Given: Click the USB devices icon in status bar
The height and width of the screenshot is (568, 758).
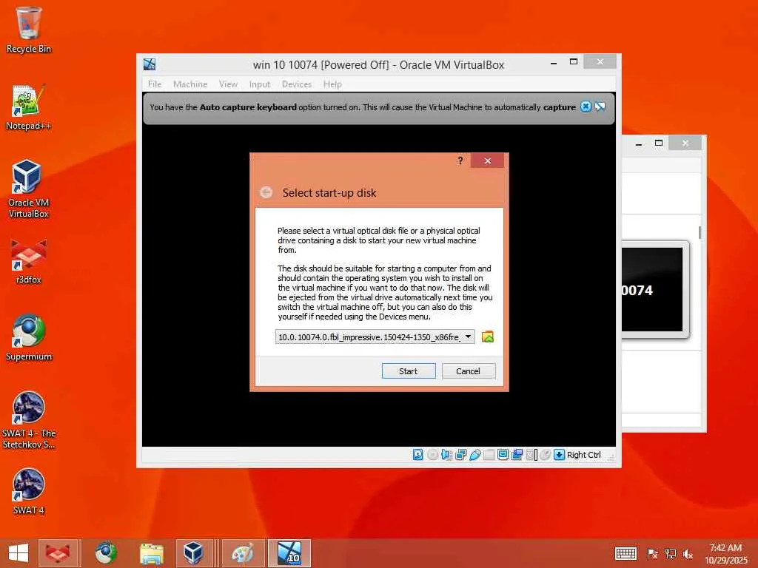Looking at the screenshot, I should [x=474, y=455].
